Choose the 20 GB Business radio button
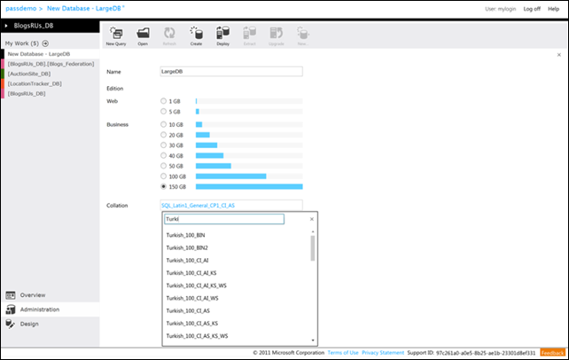Viewport: 569px width, 360px height. click(x=163, y=135)
